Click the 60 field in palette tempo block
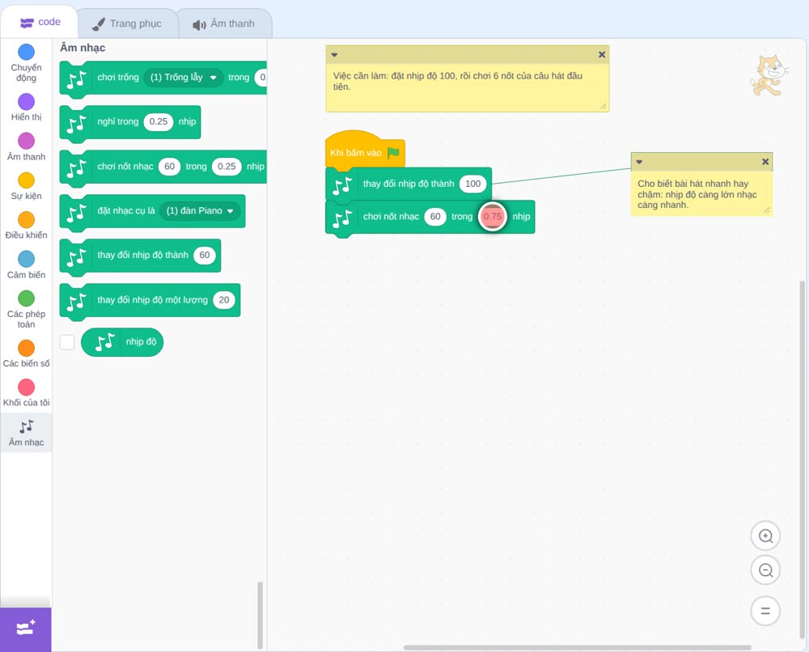The height and width of the screenshot is (652, 809). (x=205, y=255)
